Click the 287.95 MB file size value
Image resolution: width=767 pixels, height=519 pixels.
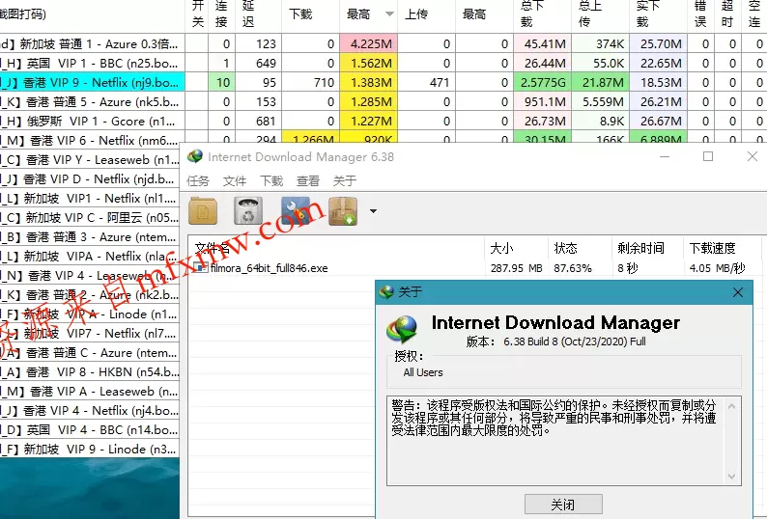coord(516,268)
